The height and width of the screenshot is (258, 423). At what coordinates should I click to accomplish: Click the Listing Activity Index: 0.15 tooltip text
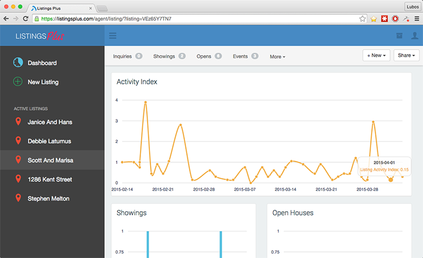pyautogui.click(x=385, y=170)
